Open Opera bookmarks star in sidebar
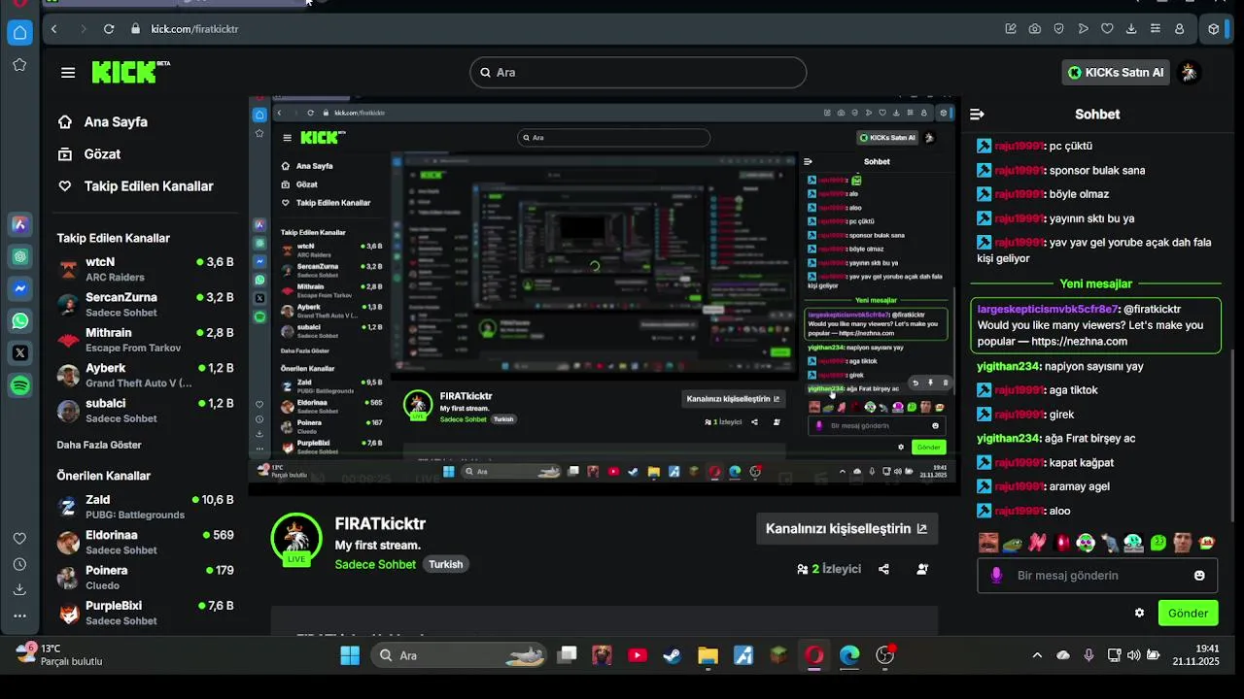The image size is (1244, 699). (x=19, y=65)
